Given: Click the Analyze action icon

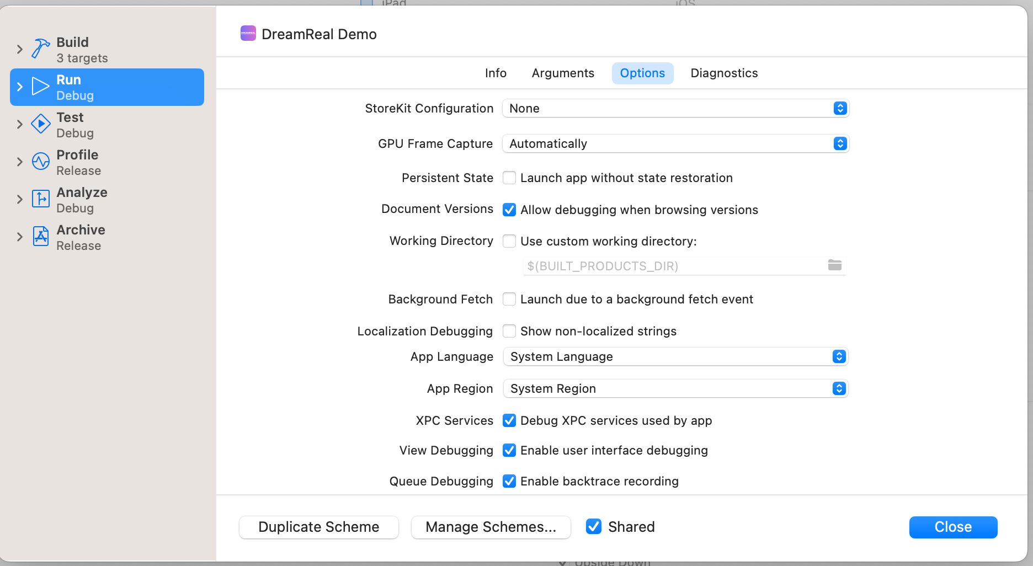Looking at the screenshot, I should pyautogui.click(x=40, y=199).
